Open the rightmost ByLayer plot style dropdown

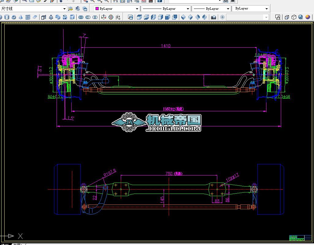click(x=267, y=9)
